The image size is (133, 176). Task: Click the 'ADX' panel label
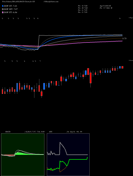click(x=51, y=132)
